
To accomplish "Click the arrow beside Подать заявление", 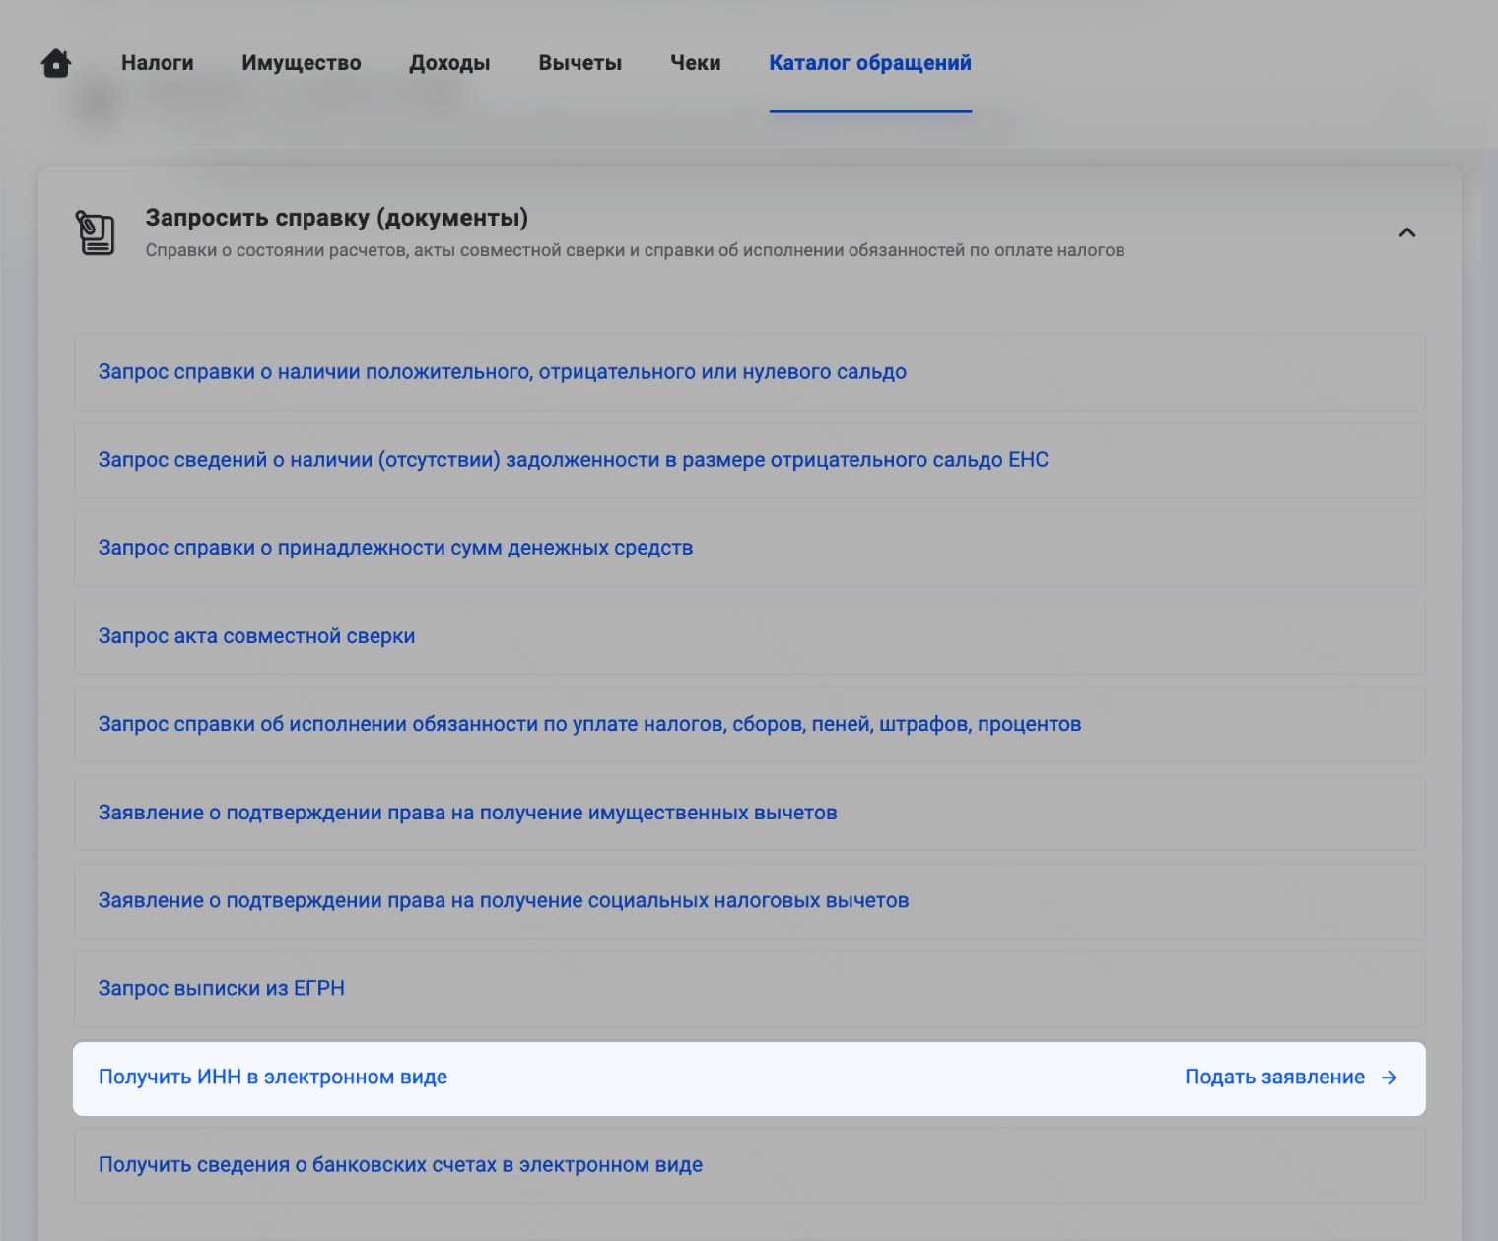I will click(1389, 1078).
